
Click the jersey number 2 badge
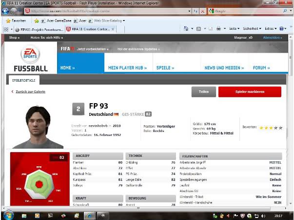(78, 109)
